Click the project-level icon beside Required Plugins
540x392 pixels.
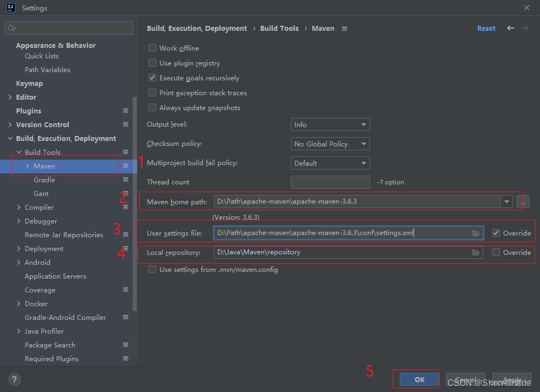click(126, 358)
